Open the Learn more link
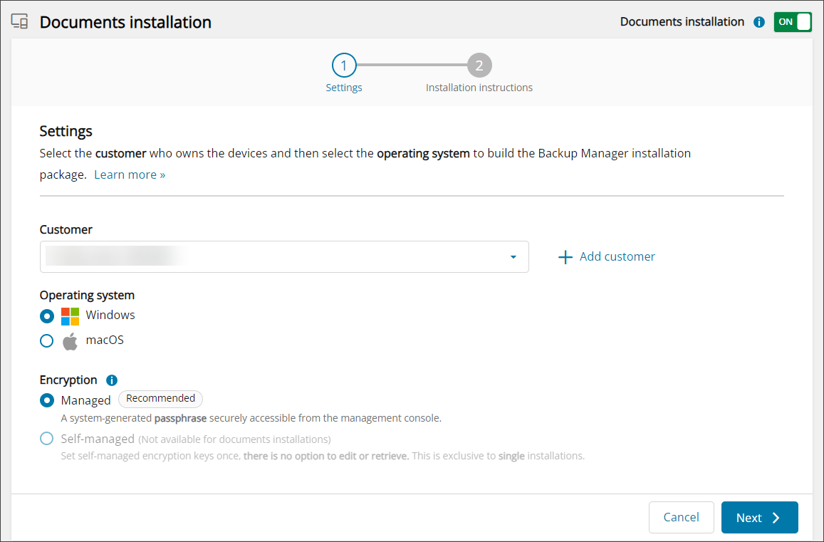The height and width of the screenshot is (542, 824). tap(130, 175)
